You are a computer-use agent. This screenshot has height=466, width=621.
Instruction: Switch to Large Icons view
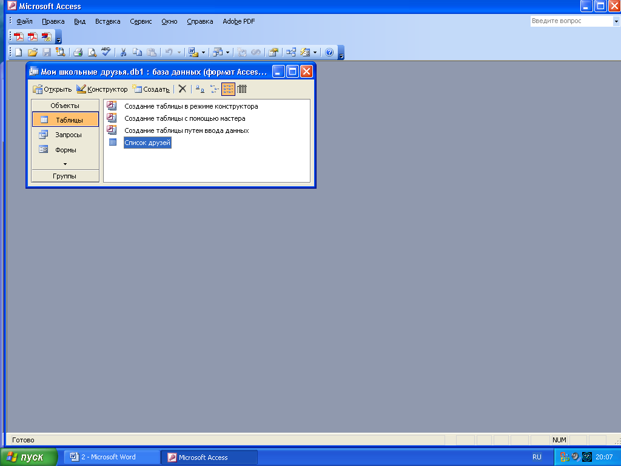[x=200, y=89]
